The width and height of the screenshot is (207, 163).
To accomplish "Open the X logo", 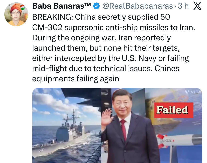I will click(197, 6).
